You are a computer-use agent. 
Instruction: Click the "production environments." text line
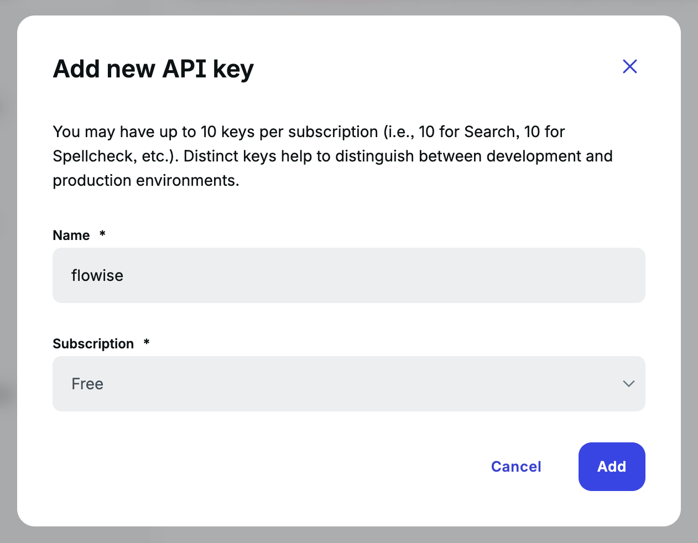146,180
